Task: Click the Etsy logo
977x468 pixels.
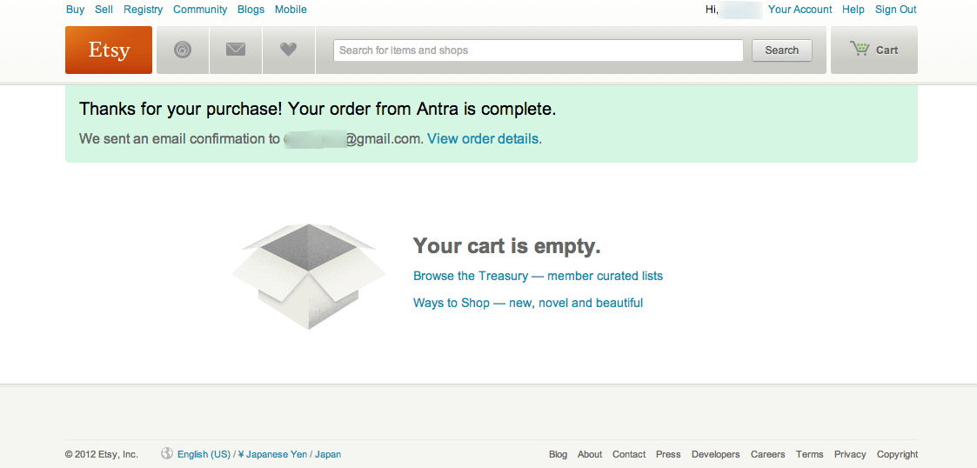Action: [x=109, y=50]
